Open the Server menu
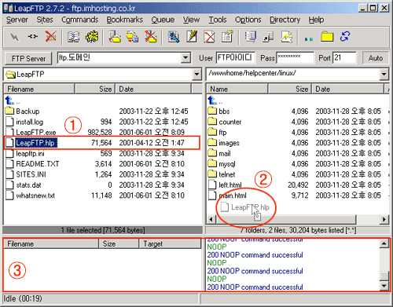The image size is (393, 307). [17, 20]
